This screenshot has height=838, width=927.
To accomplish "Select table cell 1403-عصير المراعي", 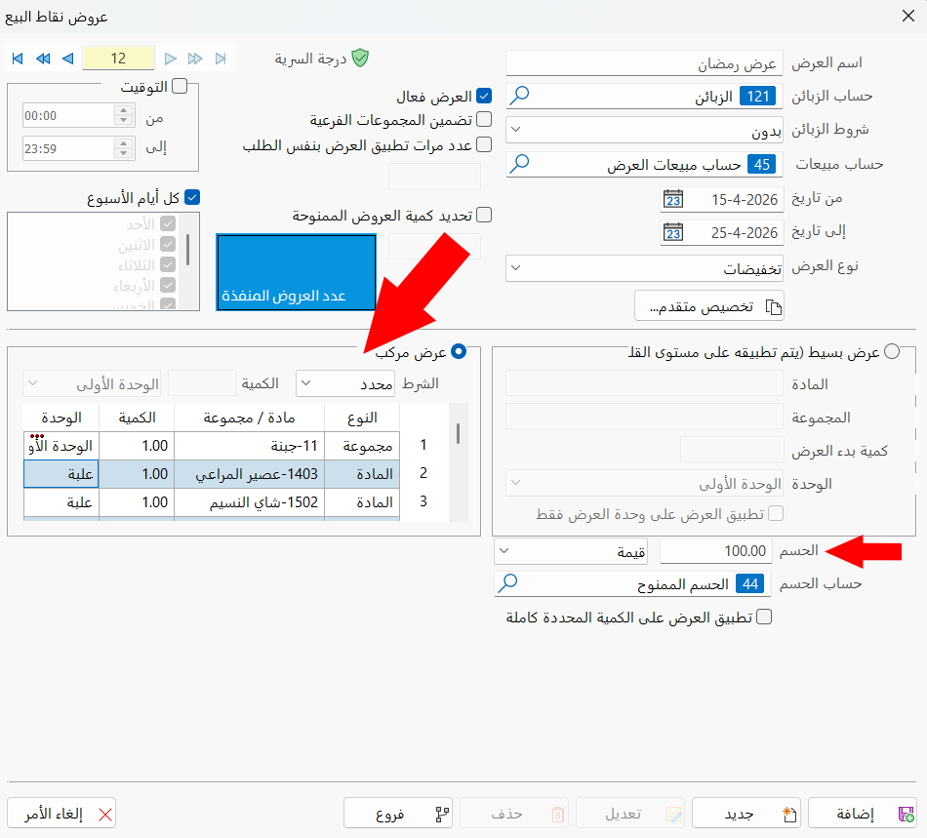I will [x=250, y=474].
